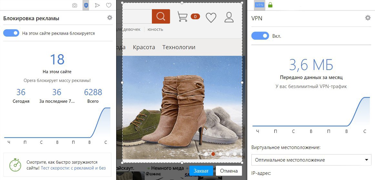Click the Блокировка рекламы panel heading

point(31,18)
